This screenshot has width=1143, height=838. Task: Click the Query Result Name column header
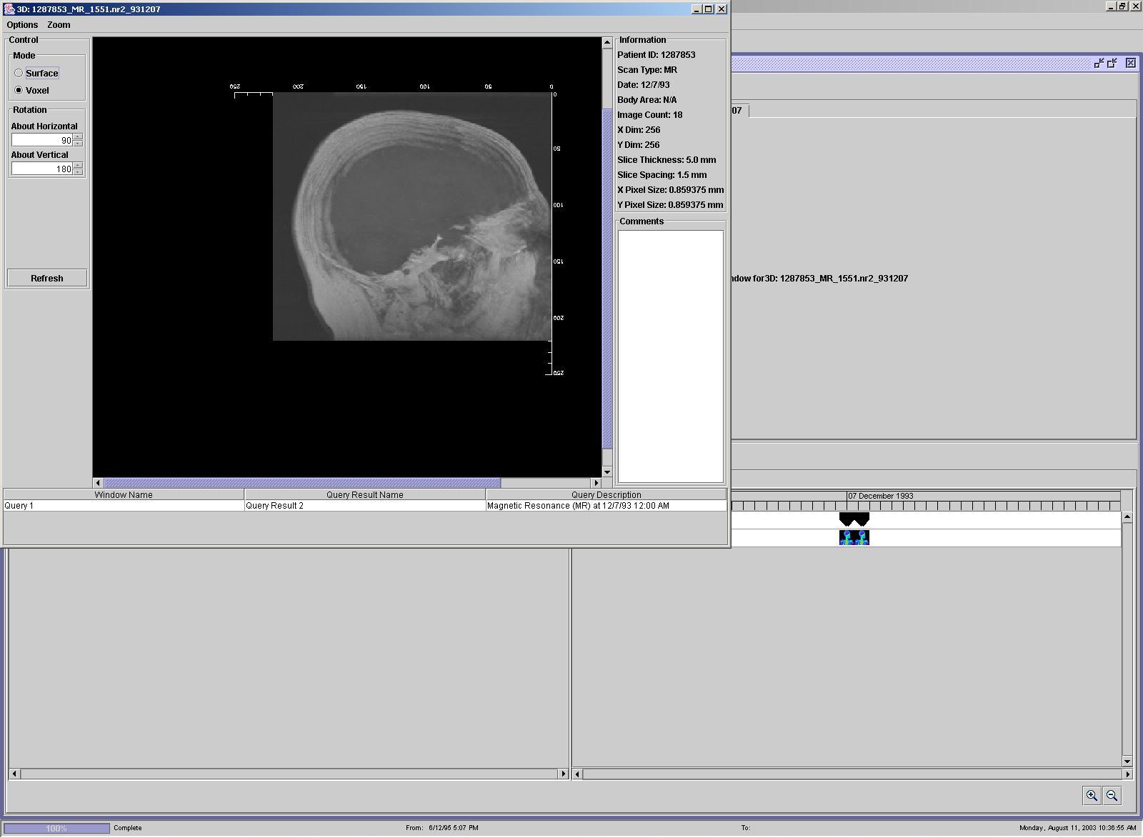(365, 494)
